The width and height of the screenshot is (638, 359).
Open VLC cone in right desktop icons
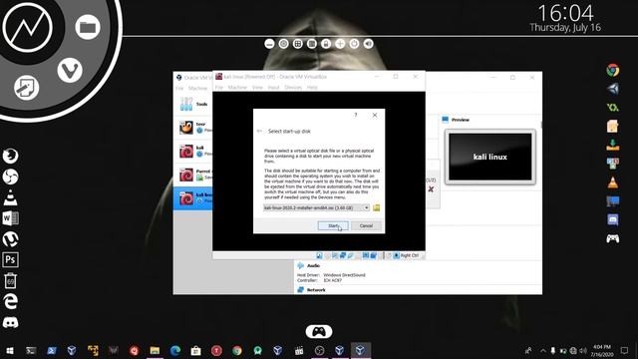613,182
